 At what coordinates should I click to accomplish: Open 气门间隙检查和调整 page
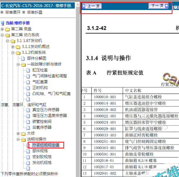point(49,76)
